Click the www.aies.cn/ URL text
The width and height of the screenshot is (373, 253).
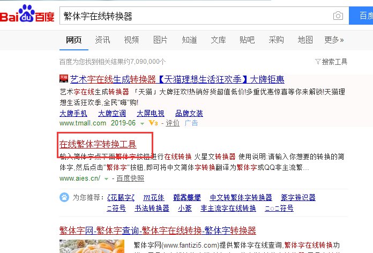click(80, 178)
